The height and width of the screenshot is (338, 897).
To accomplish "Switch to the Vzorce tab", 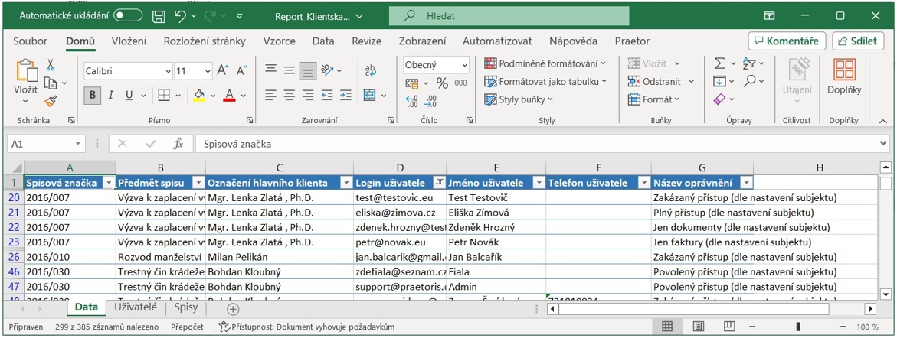I will tap(279, 41).
